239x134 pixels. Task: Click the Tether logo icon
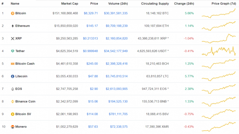point(13,51)
